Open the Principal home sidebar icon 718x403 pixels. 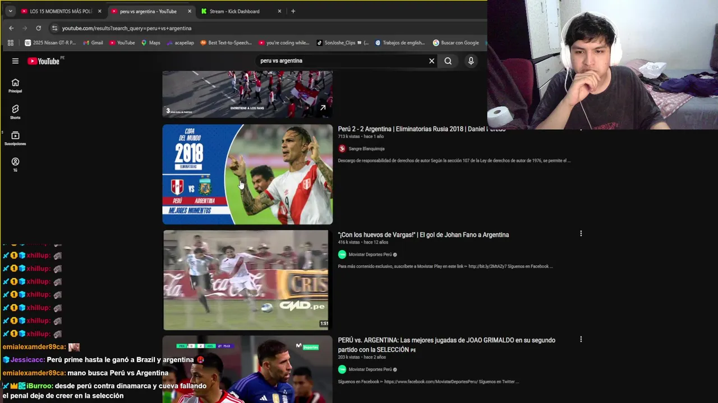(x=15, y=85)
